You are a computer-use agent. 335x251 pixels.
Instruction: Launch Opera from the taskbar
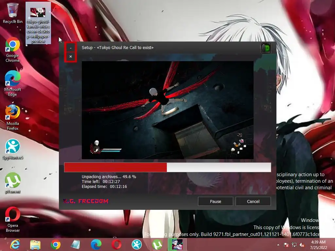116,244
